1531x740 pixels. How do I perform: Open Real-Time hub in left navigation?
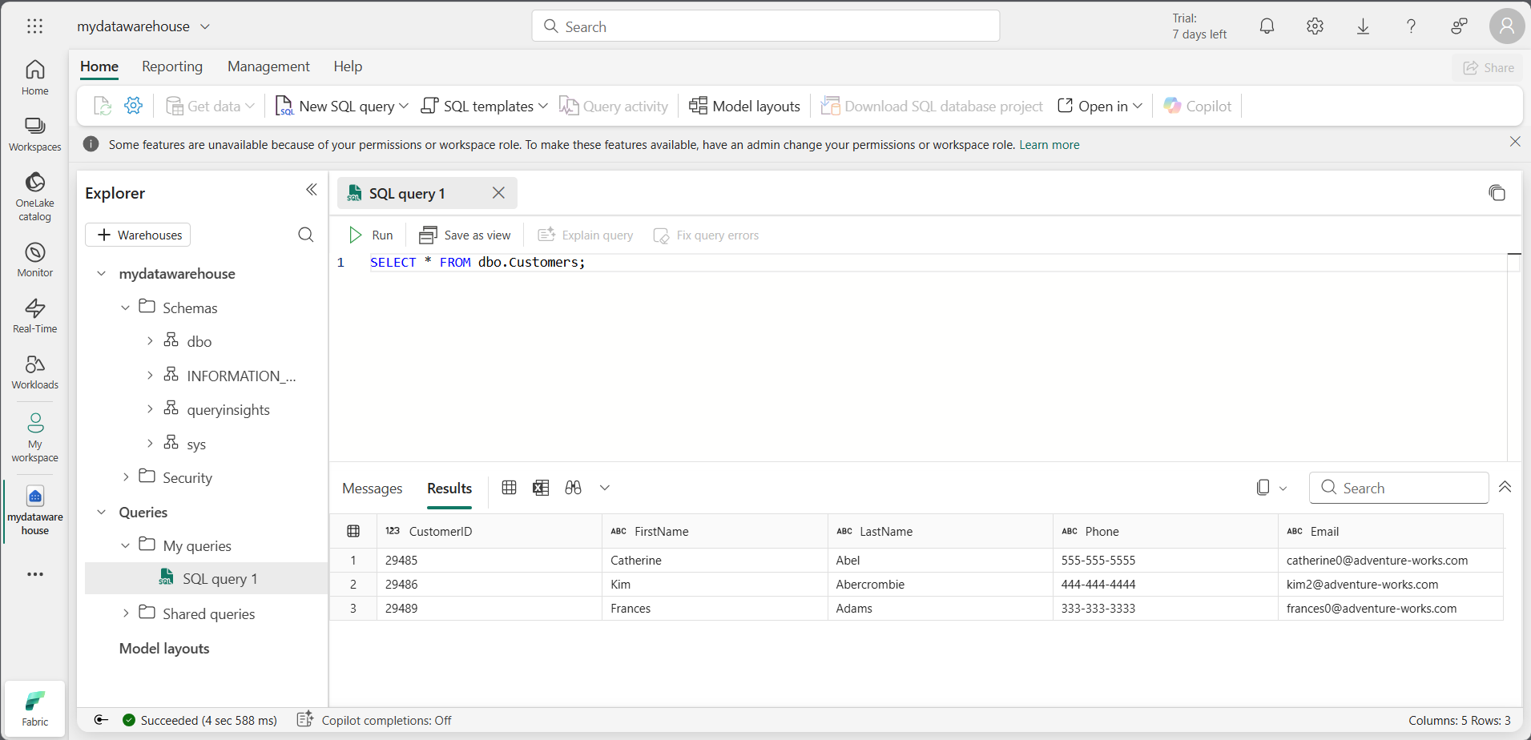click(34, 316)
